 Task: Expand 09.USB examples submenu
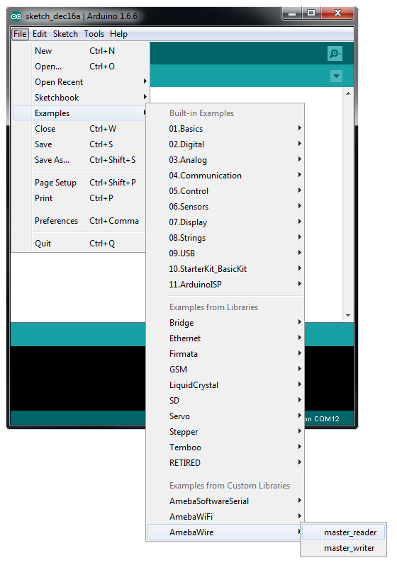(225, 253)
